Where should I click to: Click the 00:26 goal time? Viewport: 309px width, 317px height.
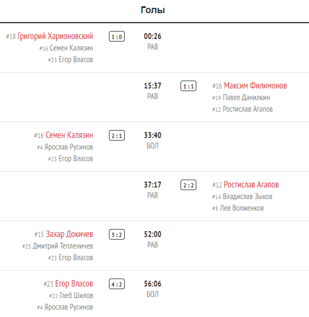tap(152, 36)
